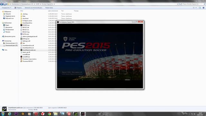Viewport: 206px width, 116px height.
Task: Open address bar history dropdown arrow
Action: pyautogui.click(x=177, y=4)
